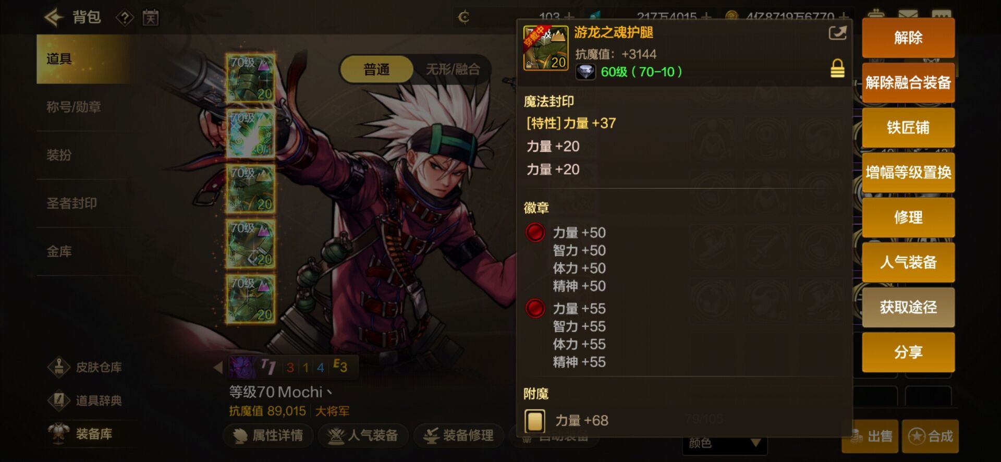Open the question mark help icon
The width and height of the screenshot is (1001, 462).
coord(125,18)
